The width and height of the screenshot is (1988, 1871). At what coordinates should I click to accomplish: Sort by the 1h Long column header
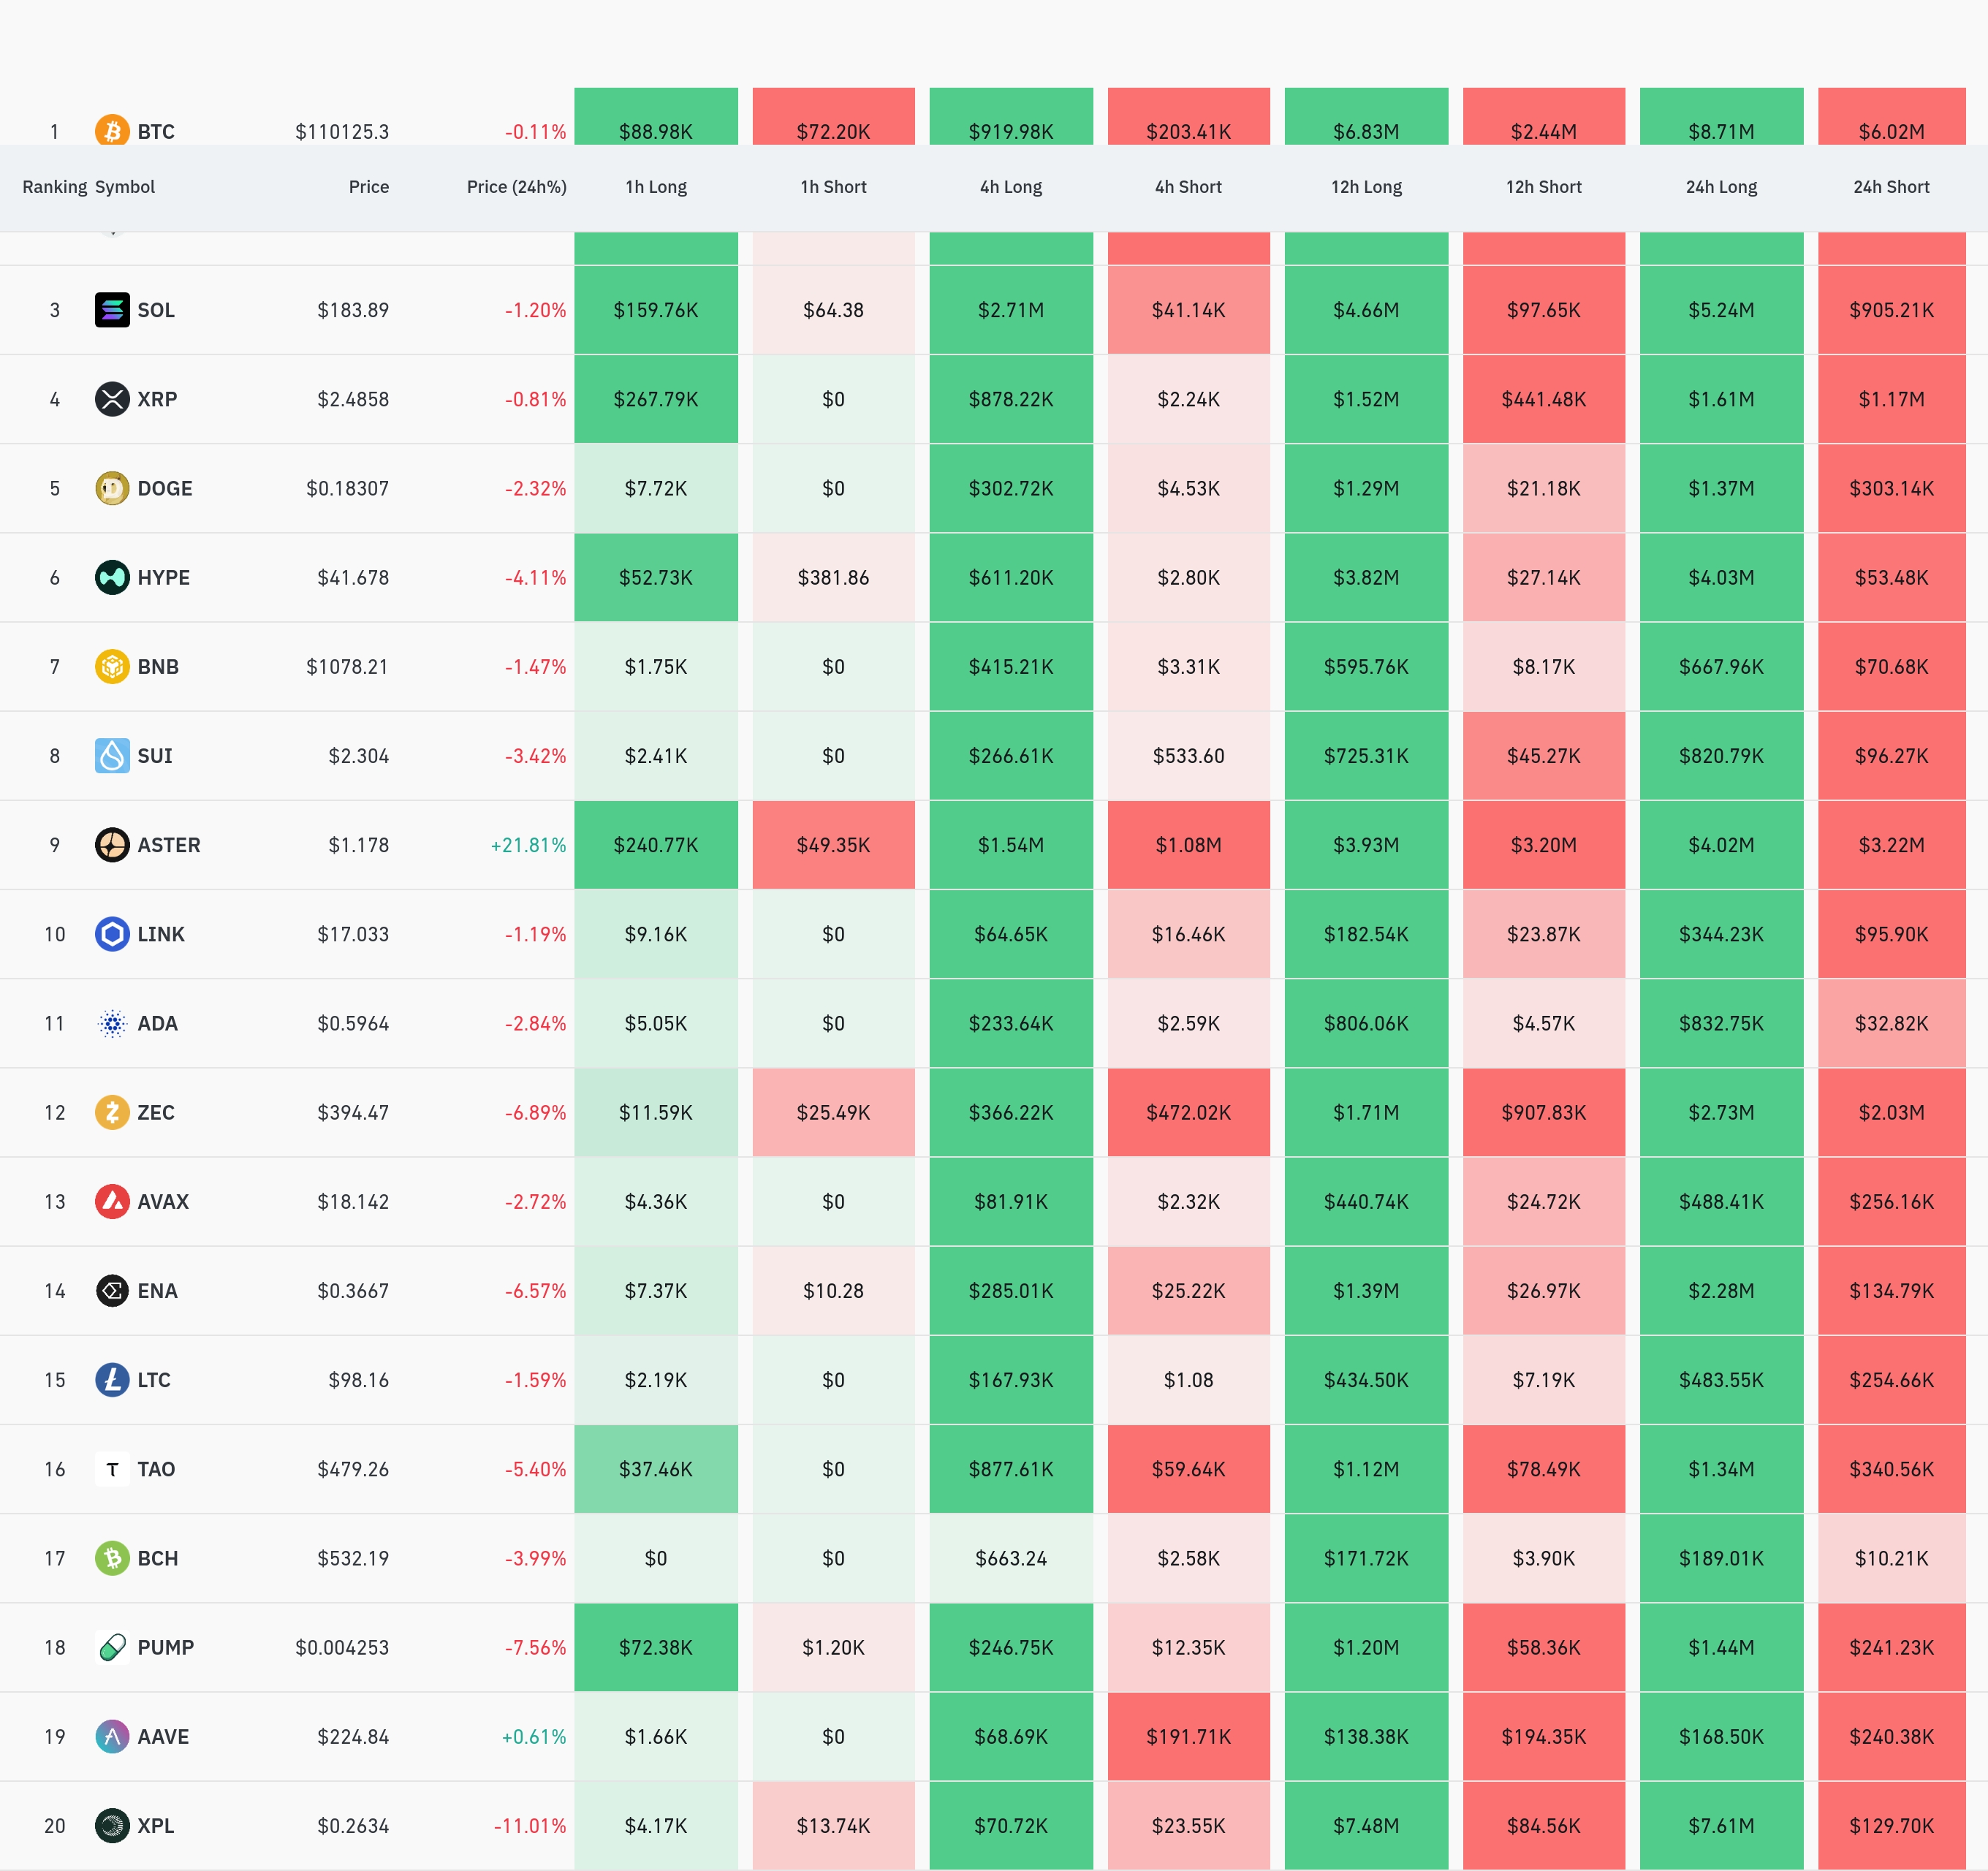click(656, 187)
